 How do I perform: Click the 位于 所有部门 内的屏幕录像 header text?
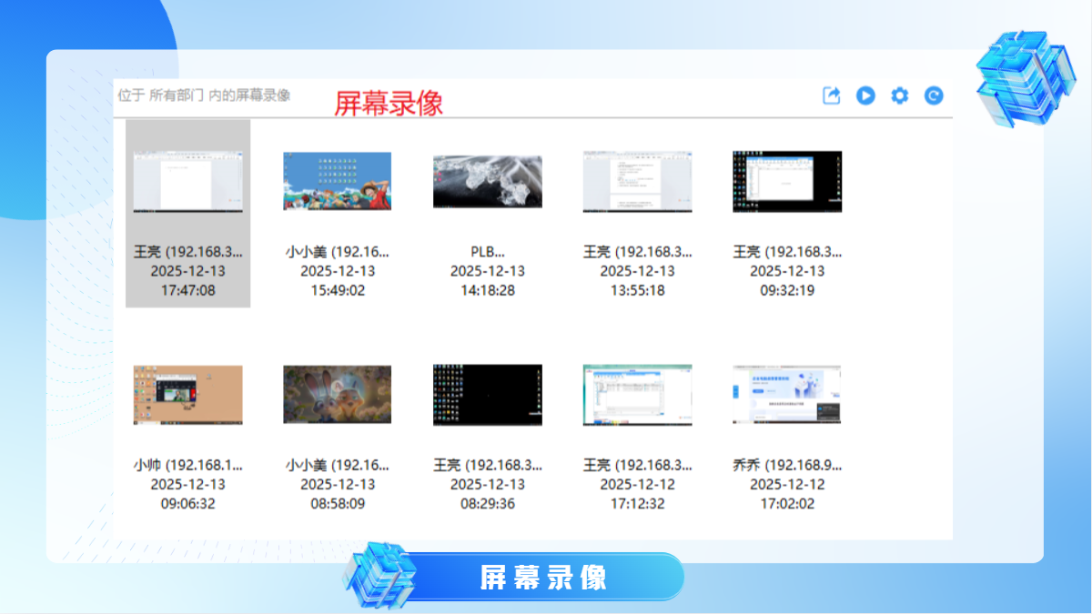point(204,96)
